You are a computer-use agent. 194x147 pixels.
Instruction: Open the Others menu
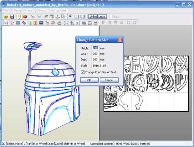coord(28,11)
